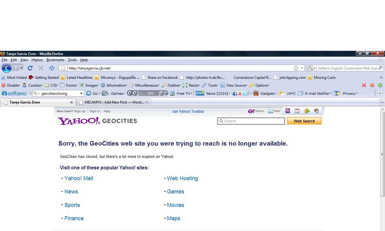Open the Images dropdown
The height and width of the screenshot is (231, 385).
(x=89, y=85)
